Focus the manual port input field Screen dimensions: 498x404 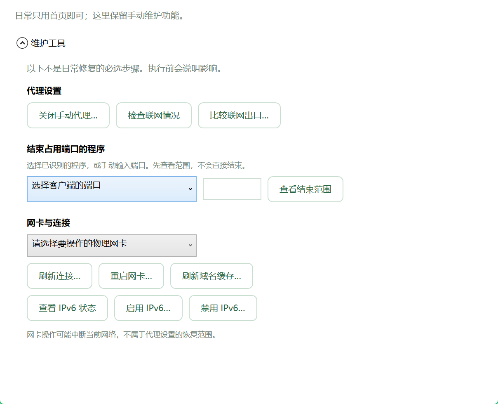232,189
